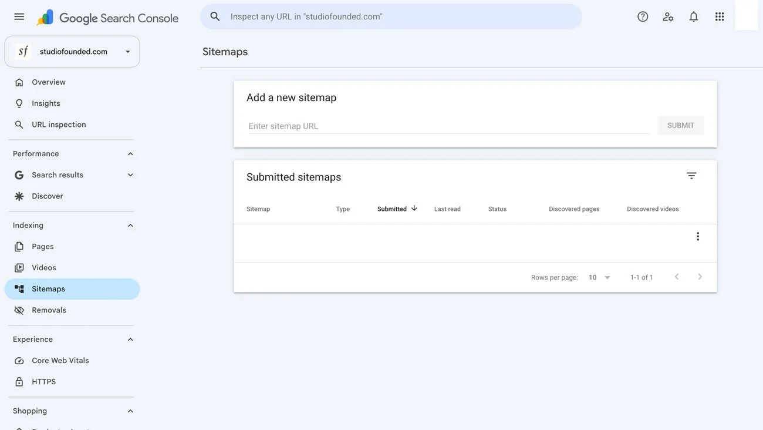
Task: Open the Pages indexing report
Action: pos(72,247)
